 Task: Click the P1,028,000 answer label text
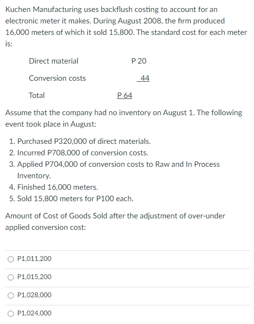34,295
